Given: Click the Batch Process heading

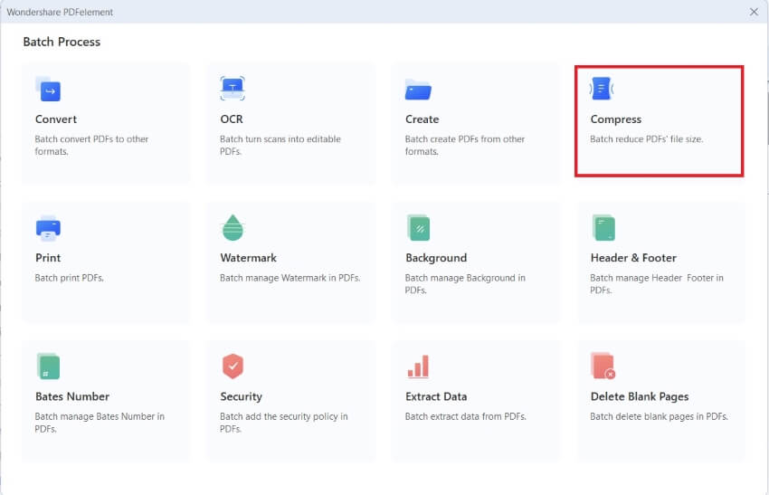Looking at the screenshot, I should pyautogui.click(x=62, y=43).
